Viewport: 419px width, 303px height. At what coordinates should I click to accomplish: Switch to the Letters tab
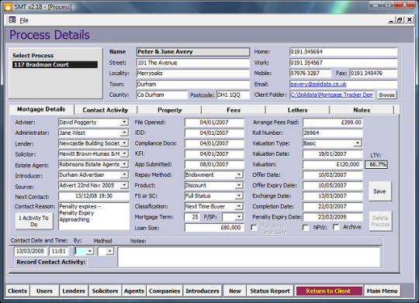(x=297, y=110)
